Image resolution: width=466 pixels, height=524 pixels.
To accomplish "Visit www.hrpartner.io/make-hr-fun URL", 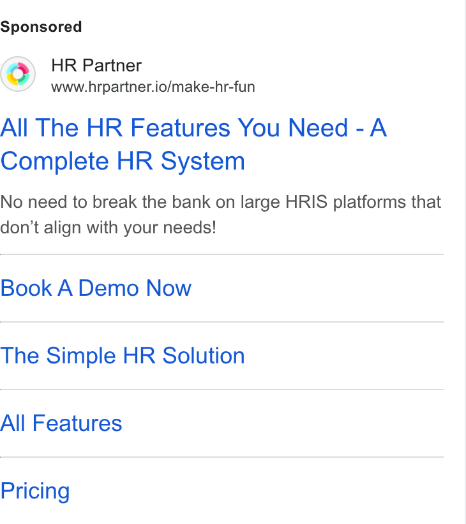I will click(153, 87).
